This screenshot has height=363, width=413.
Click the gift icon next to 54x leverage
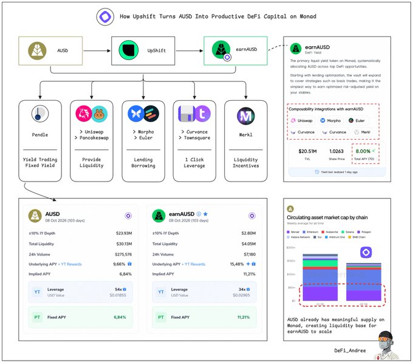tap(125, 290)
